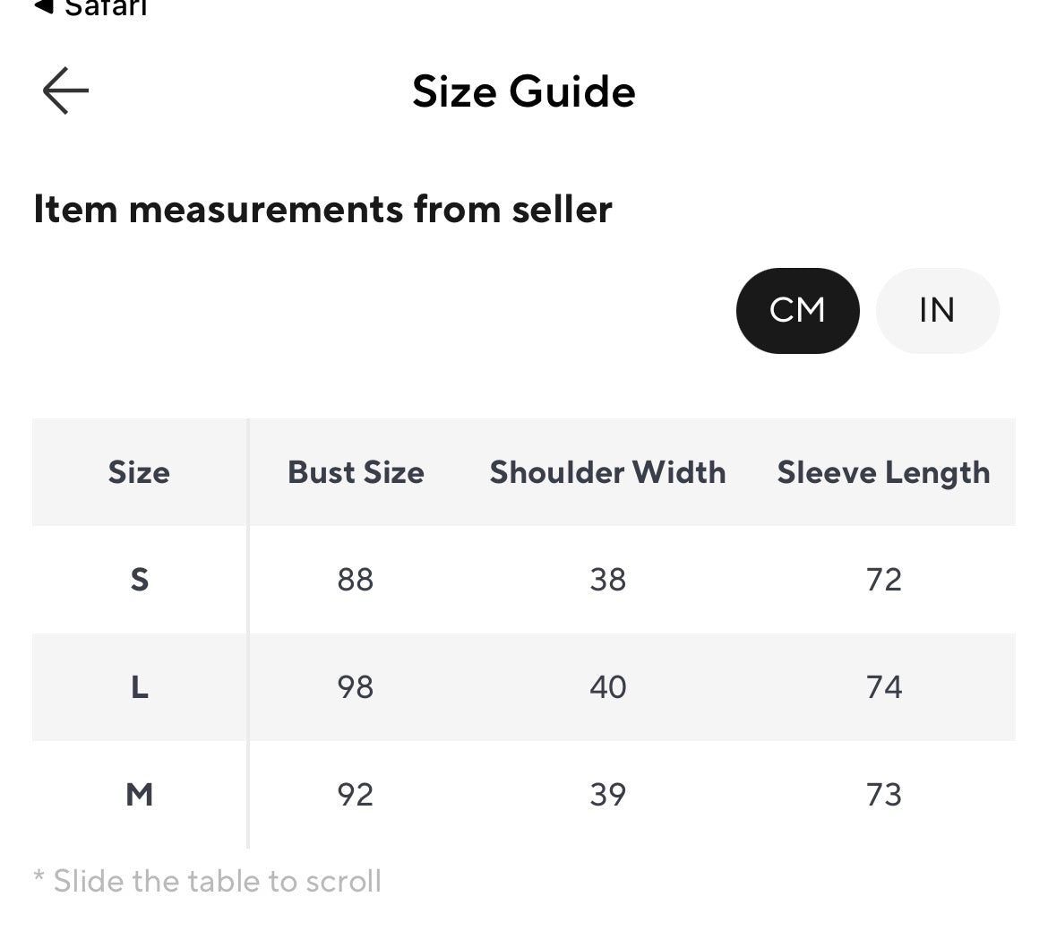The width and height of the screenshot is (1048, 931).
Task: Tap bust value 98 for size L
Action: point(355,687)
